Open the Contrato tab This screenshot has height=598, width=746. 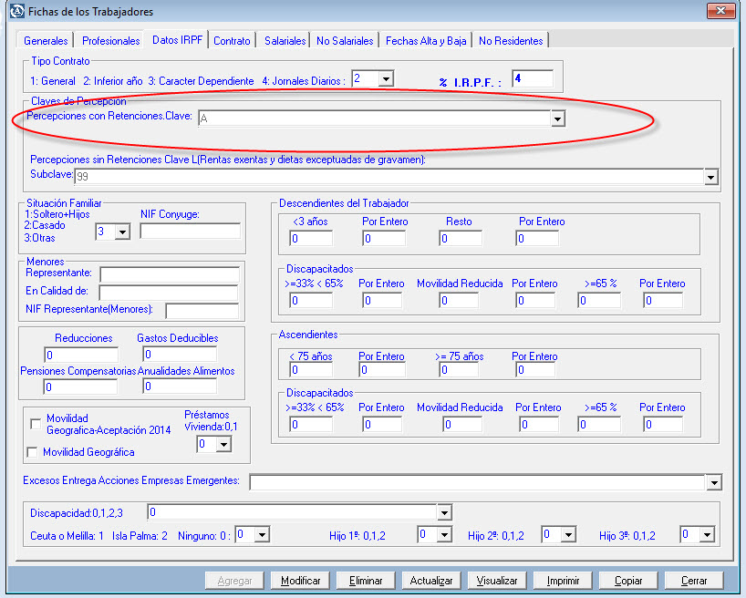tap(232, 41)
